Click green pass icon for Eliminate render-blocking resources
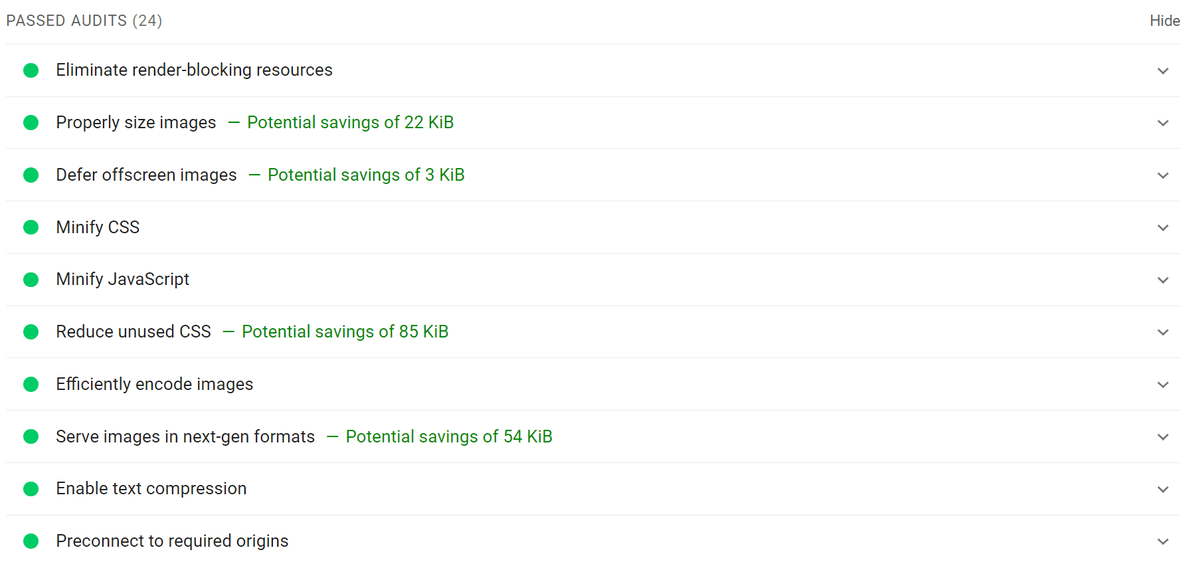This screenshot has height=568, width=1185. 31,70
